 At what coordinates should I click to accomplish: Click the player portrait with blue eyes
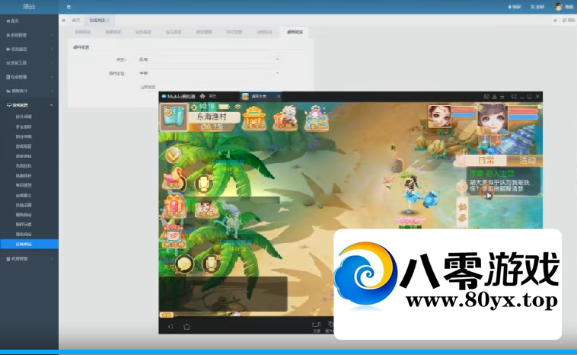(x=493, y=118)
